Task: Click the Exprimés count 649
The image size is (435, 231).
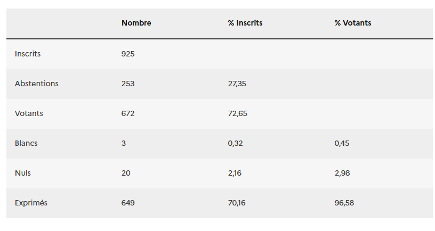Action: point(128,203)
